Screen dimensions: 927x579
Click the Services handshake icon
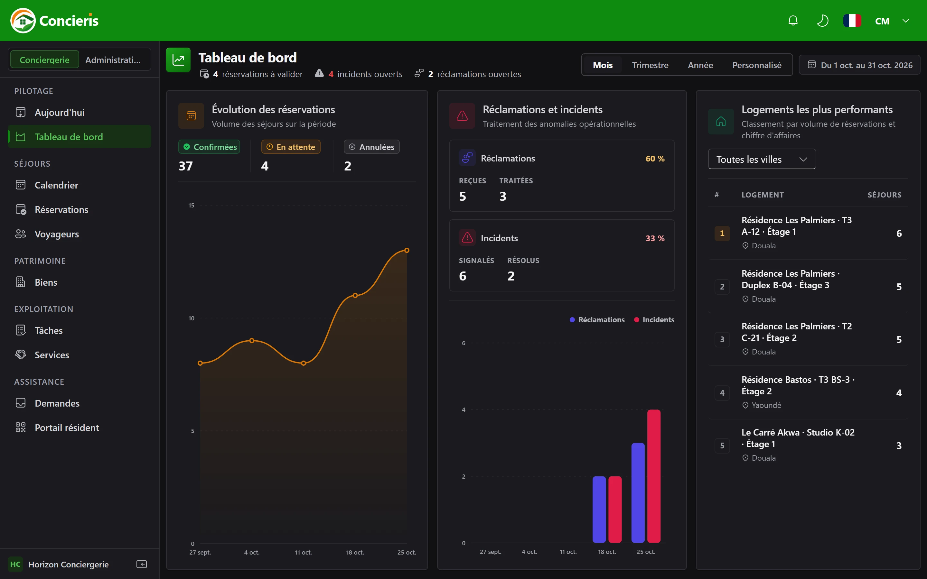tap(21, 355)
